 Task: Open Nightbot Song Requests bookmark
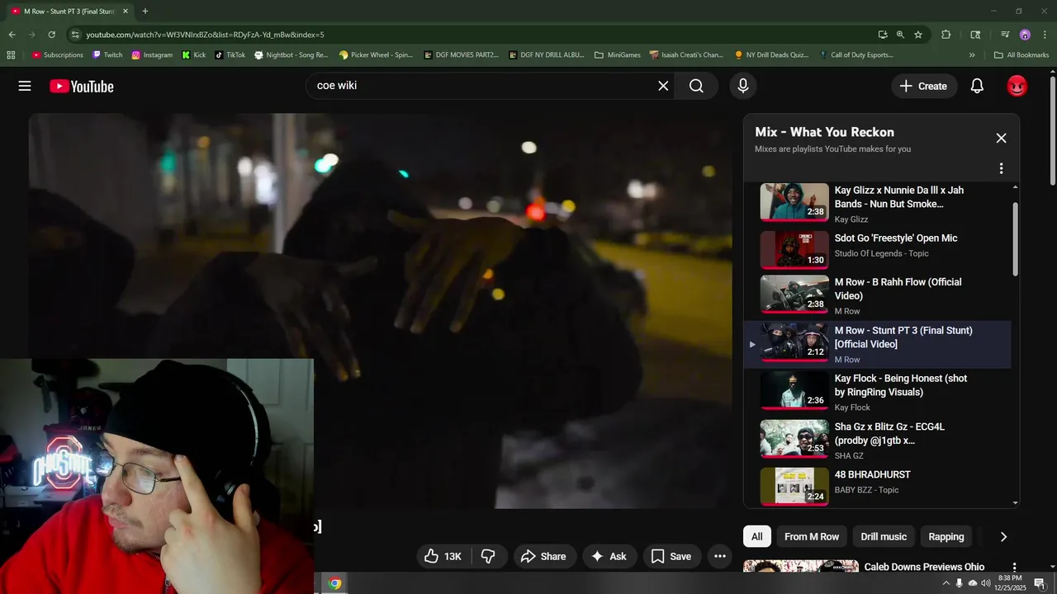[292, 55]
